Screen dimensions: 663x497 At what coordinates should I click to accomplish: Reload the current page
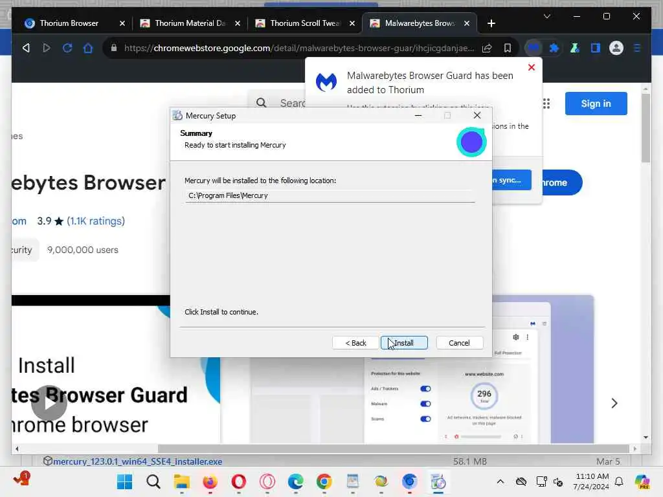(x=67, y=48)
